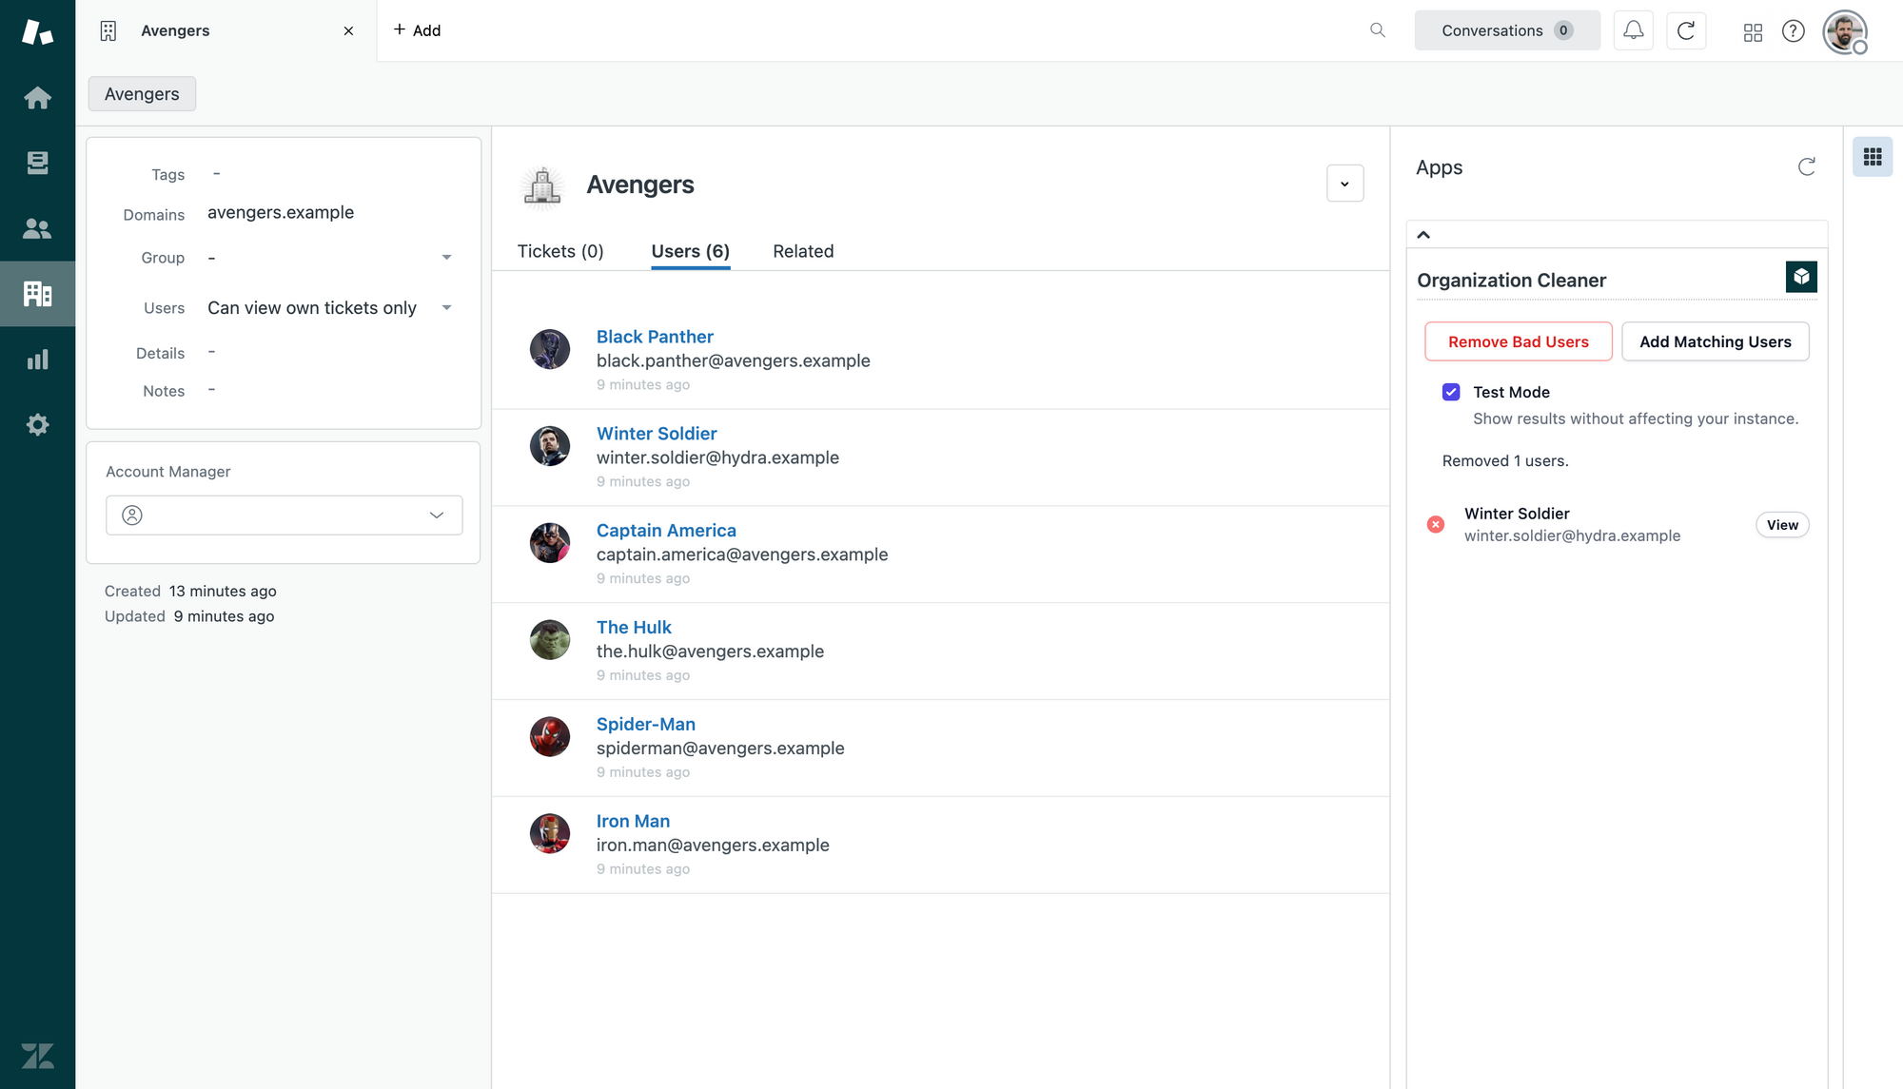Switch to the Related tab
This screenshot has width=1903, height=1089.
click(x=803, y=251)
